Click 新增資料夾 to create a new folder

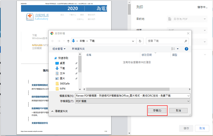[78, 49]
